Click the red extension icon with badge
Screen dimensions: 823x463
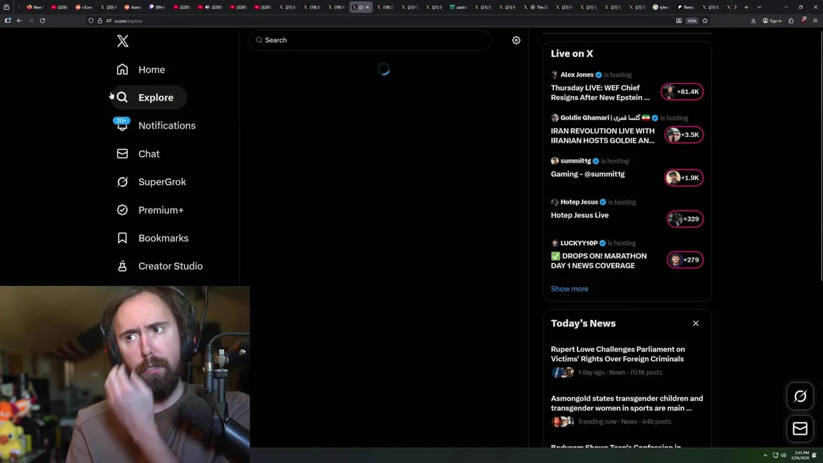(x=804, y=21)
